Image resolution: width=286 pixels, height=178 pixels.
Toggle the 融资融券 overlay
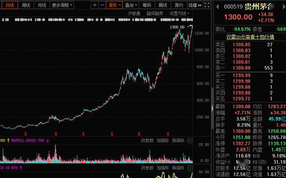click(155, 13)
